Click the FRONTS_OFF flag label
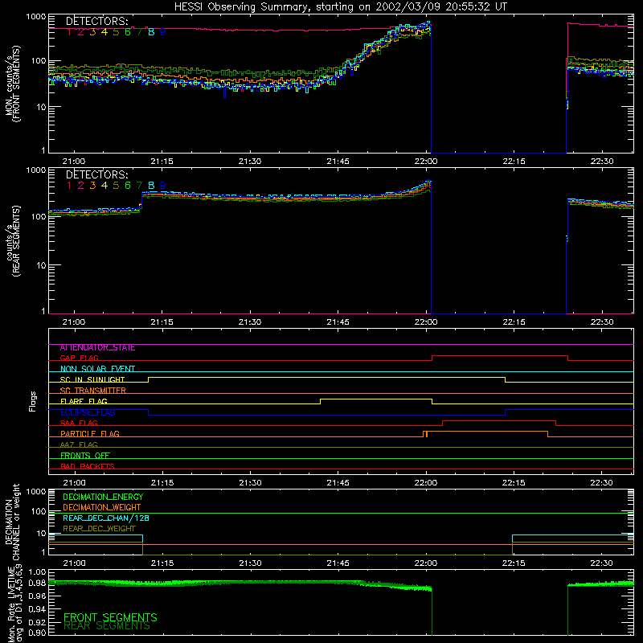 [x=85, y=455]
